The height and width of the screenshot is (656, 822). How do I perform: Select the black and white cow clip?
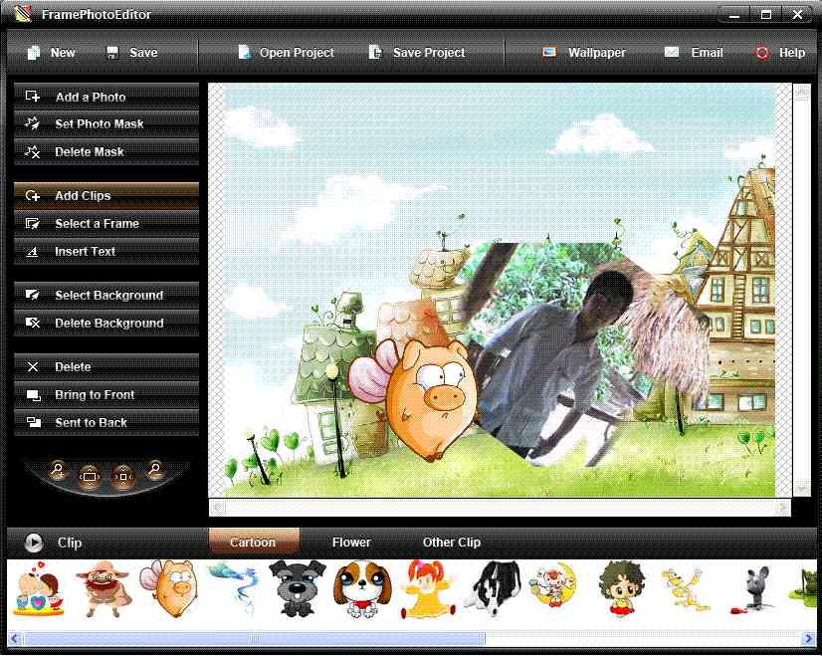493,588
